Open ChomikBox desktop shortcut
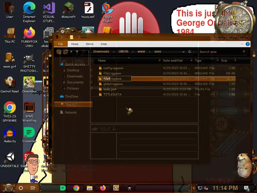 pyautogui.click(x=29, y=85)
